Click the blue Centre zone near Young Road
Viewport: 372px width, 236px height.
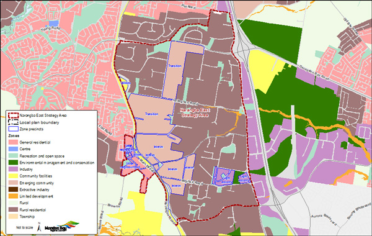[54, 24]
